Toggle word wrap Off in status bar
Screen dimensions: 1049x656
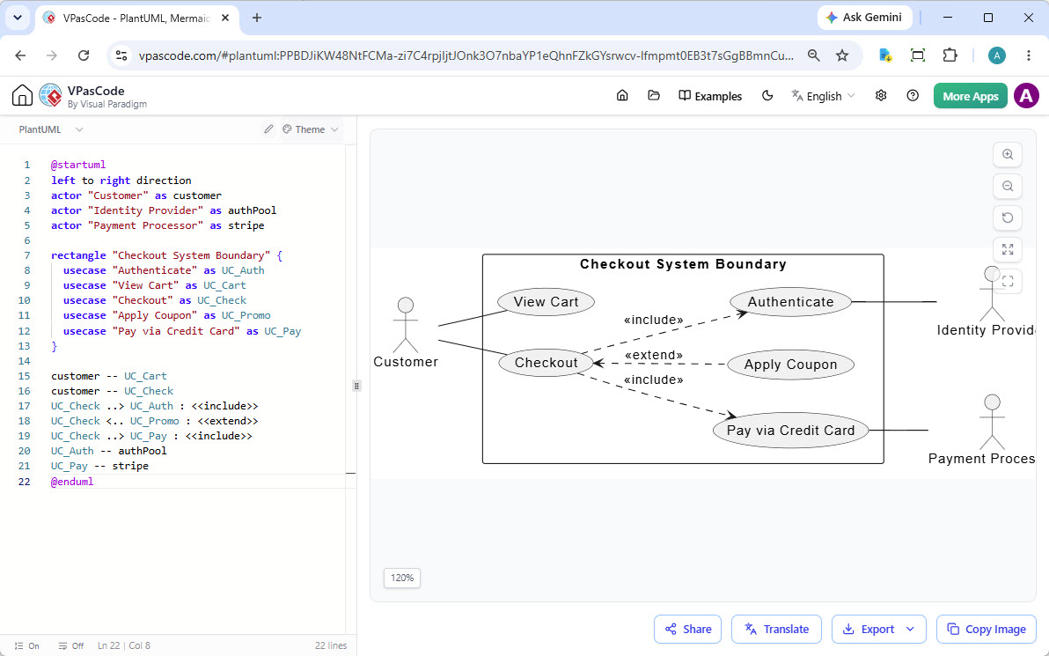click(71, 646)
